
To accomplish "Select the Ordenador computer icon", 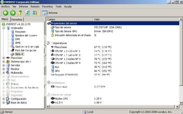I will click(x=8, y=28).
